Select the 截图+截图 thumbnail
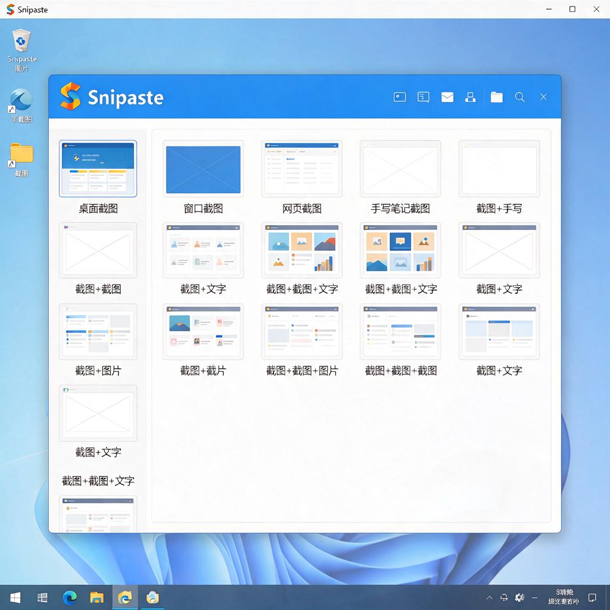The image size is (610, 610). pos(98,250)
